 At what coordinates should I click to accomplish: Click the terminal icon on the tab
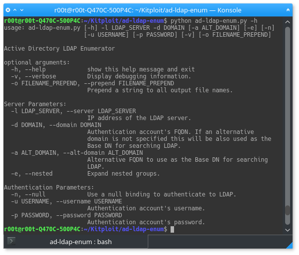(11, 241)
